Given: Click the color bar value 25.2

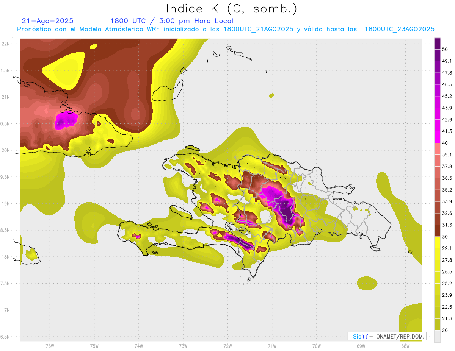Looking at the screenshot, I should (447, 284).
